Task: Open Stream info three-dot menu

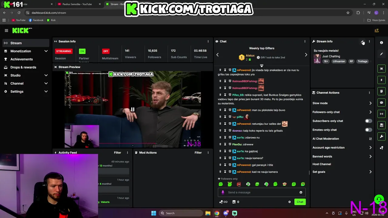Action: point(369,41)
